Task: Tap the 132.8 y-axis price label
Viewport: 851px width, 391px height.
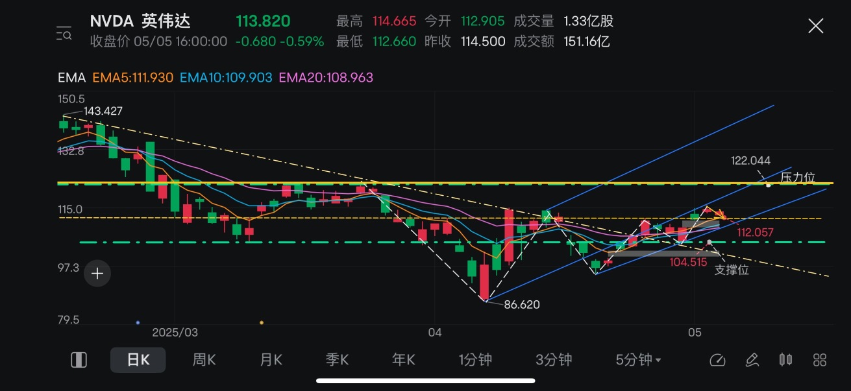Action: 71,150
